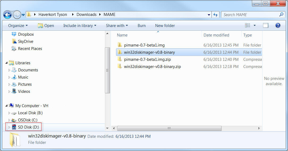Expand the Local Disk (B:) node
288x151 pixels.
[9, 113]
